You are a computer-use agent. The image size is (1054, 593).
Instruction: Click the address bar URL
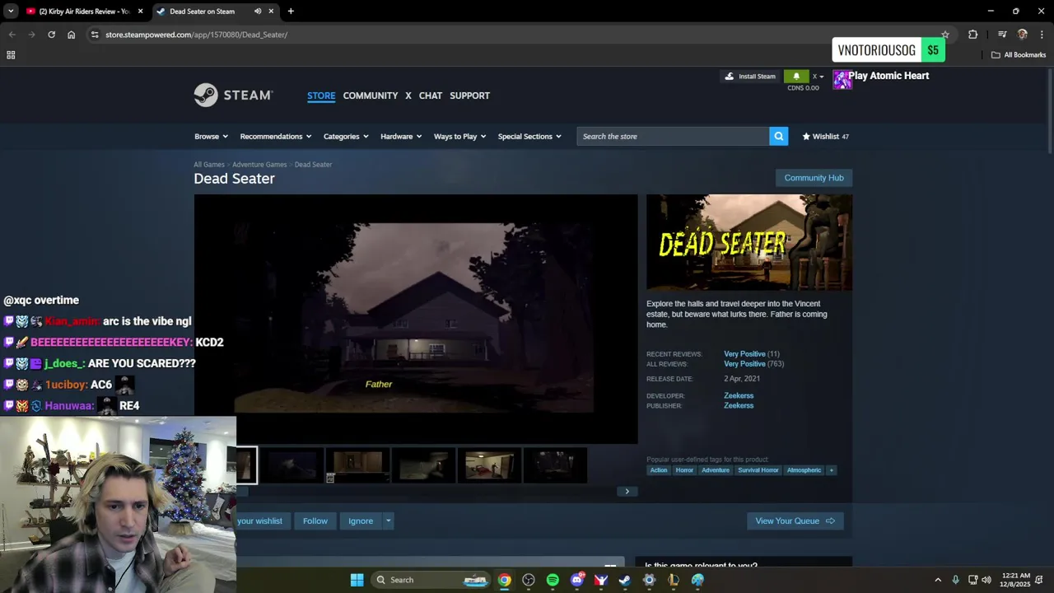point(196,35)
